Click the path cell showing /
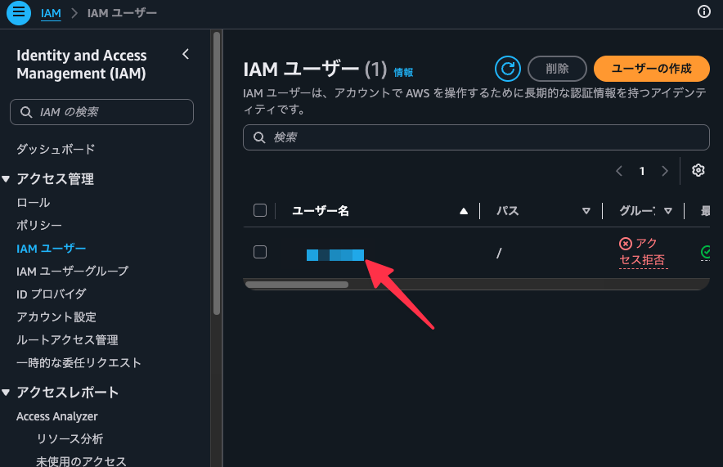 498,253
